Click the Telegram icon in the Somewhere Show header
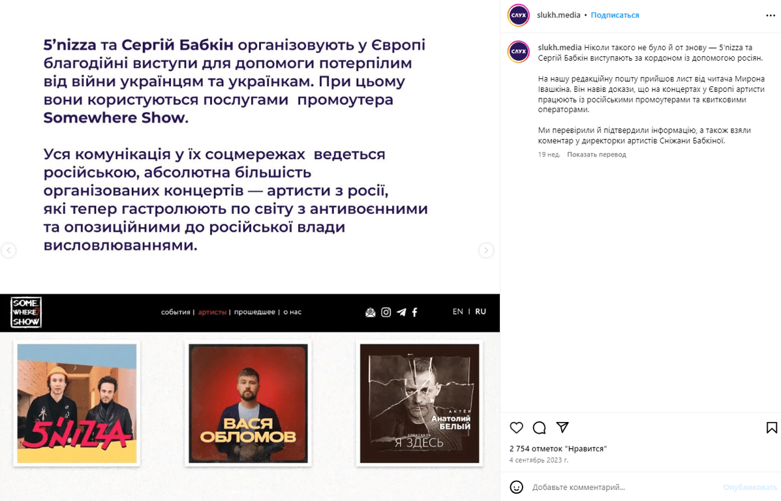781x501 pixels. pos(401,312)
